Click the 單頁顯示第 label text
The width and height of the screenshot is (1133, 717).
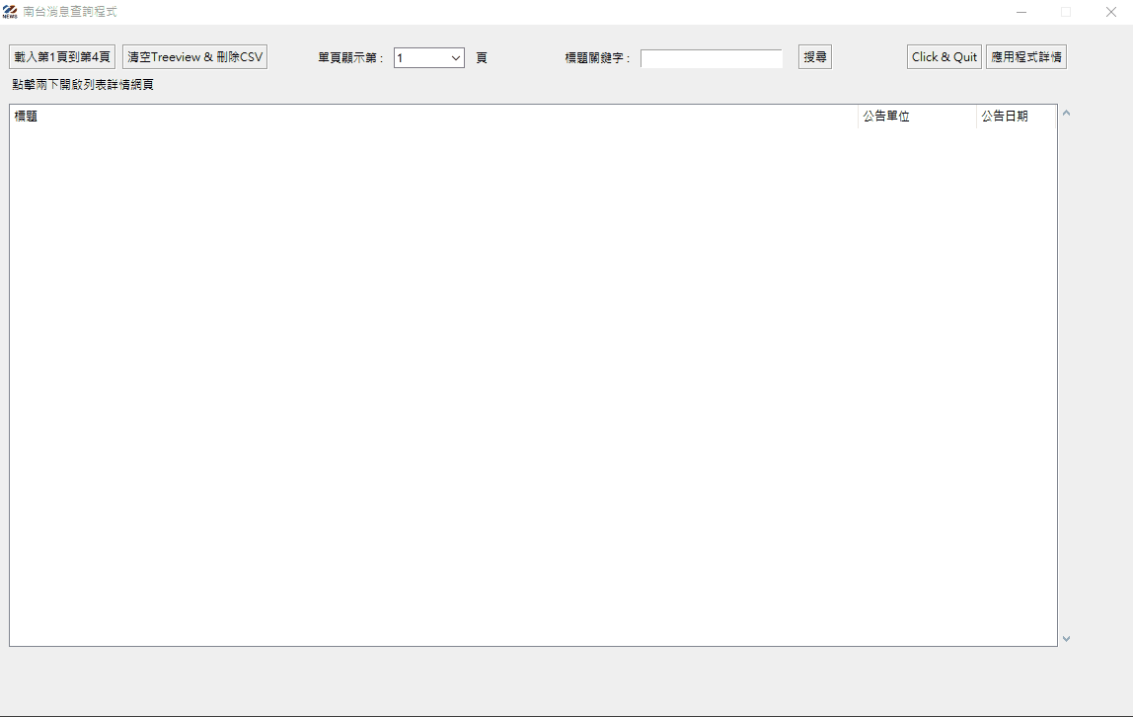point(350,58)
